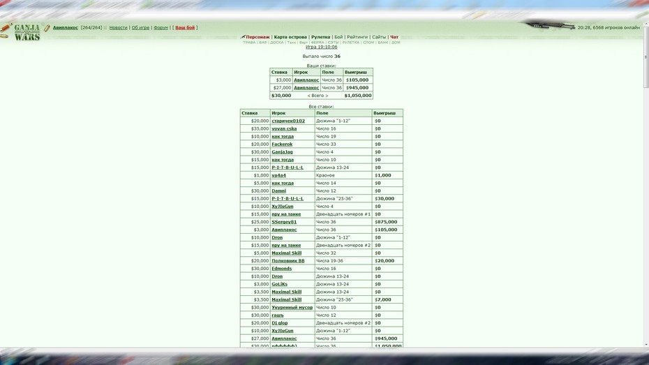Go to СЭТЫ quick link
The height and width of the screenshot is (365, 649).
(333, 43)
